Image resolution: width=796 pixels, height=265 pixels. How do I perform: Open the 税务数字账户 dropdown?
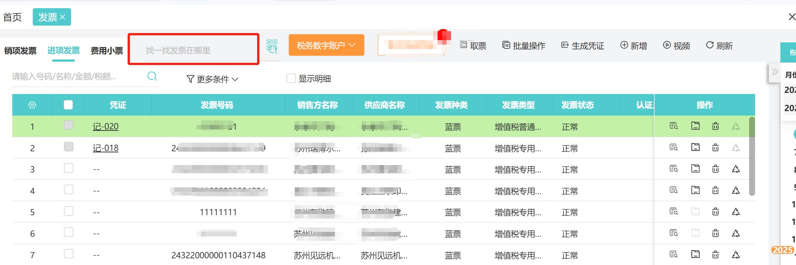click(326, 45)
